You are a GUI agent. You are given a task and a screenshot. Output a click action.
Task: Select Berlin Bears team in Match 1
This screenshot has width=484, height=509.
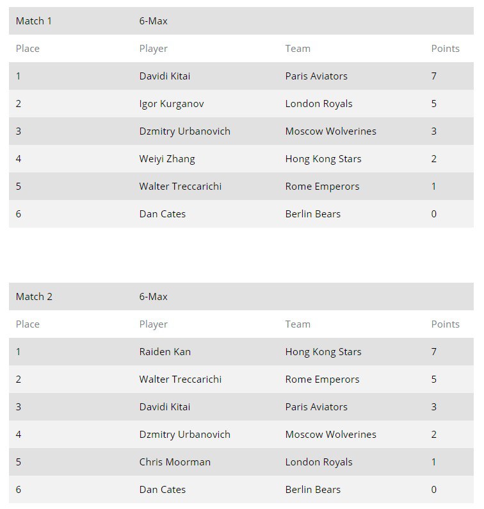(312, 214)
